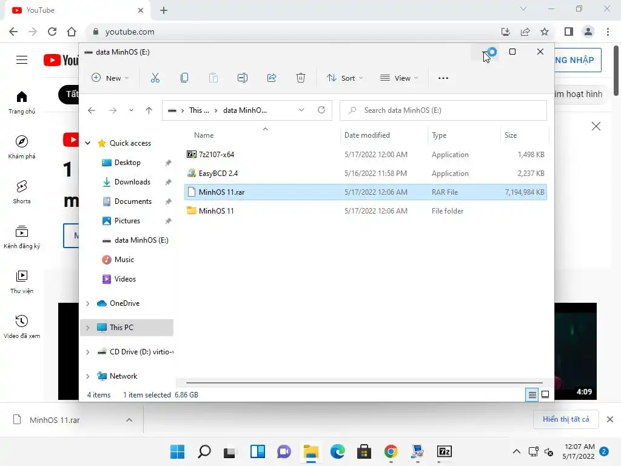
Task: Open 7-Zip from taskbar
Action: (445, 451)
